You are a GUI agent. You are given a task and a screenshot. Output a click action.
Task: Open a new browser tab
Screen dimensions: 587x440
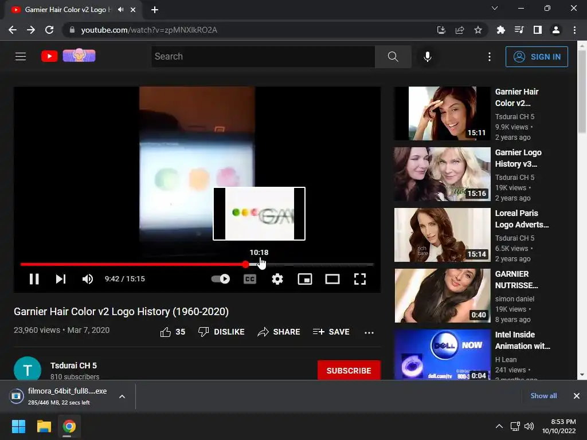pyautogui.click(x=155, y=10)
